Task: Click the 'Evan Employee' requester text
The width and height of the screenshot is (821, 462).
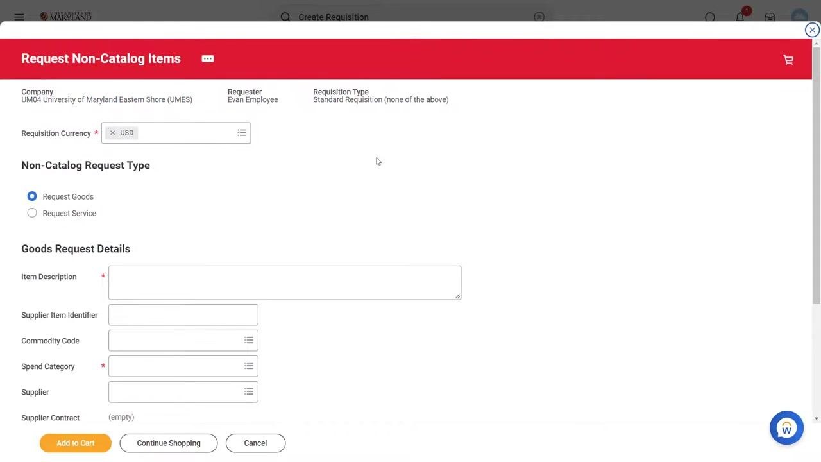Action: 253,100
